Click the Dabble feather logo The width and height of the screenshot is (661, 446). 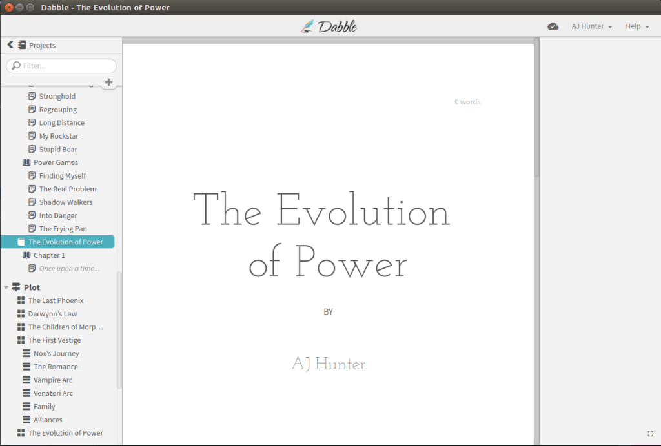coord(308,26)
